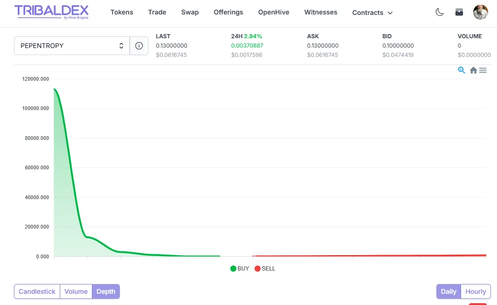Switch to Volume chart view
Viewport: 497px width, 305px height.
coord(76,291)
